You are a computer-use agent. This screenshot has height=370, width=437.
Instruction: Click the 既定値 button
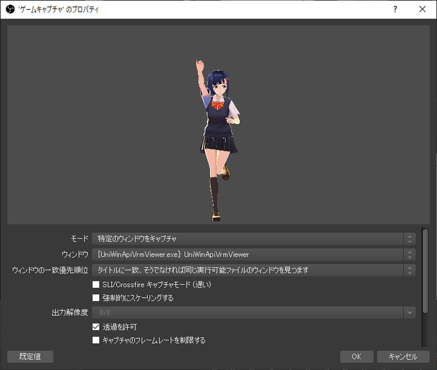pos(30,357)
